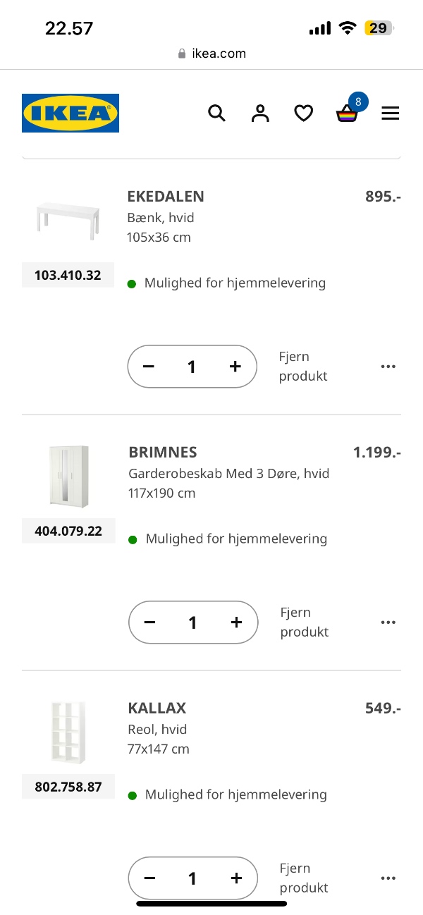Open the shopping bag with badge 8
423x915 pixels.
pos(346,115)
